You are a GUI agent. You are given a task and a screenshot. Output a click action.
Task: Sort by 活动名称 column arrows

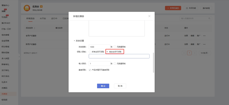[34, 28]
